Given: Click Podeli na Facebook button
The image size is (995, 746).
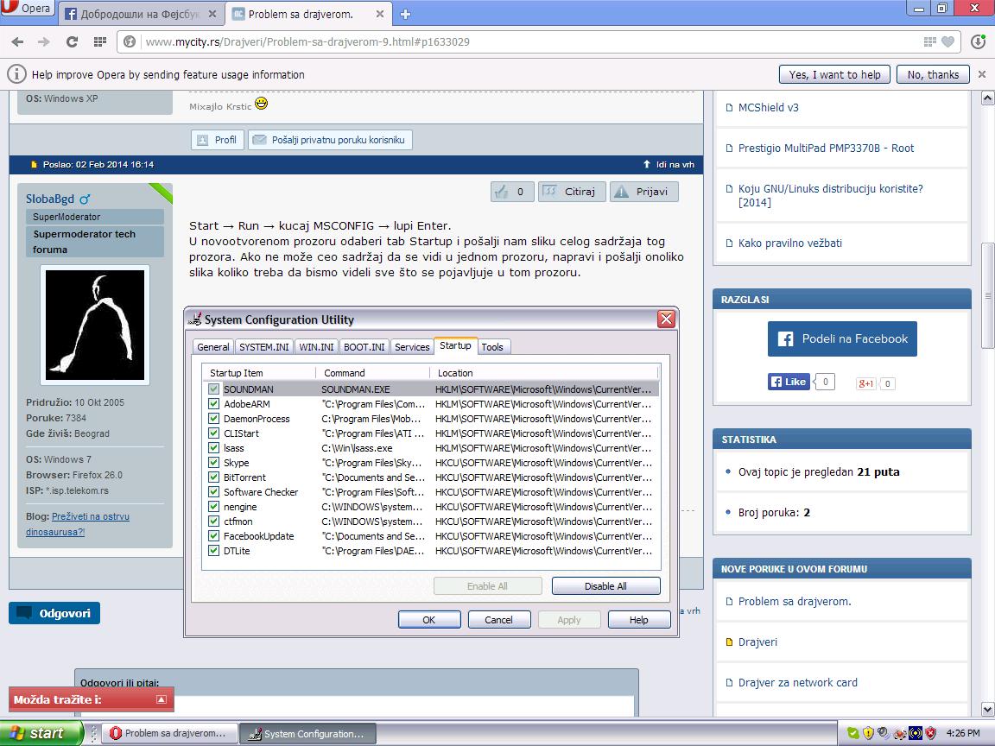Looking at the screenshot, I should [842, 338].
